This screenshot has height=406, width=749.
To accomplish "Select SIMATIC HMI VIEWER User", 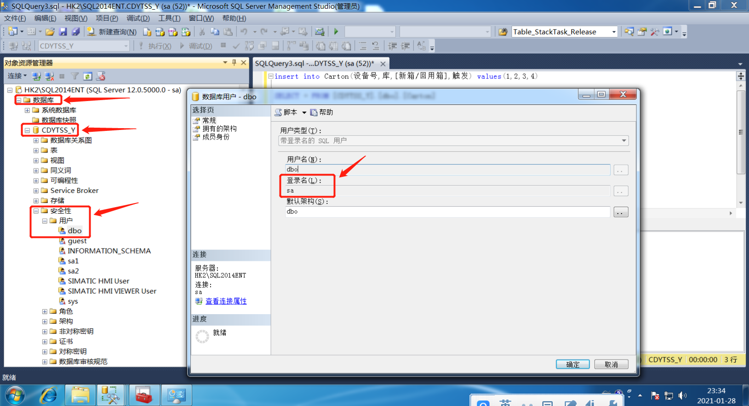I will (x=112, y=291).
